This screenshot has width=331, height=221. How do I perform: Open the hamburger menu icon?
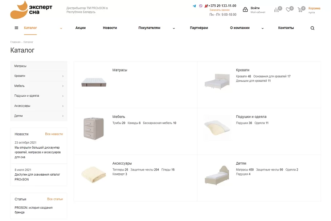pyautogui.click(x=16, y=28)
